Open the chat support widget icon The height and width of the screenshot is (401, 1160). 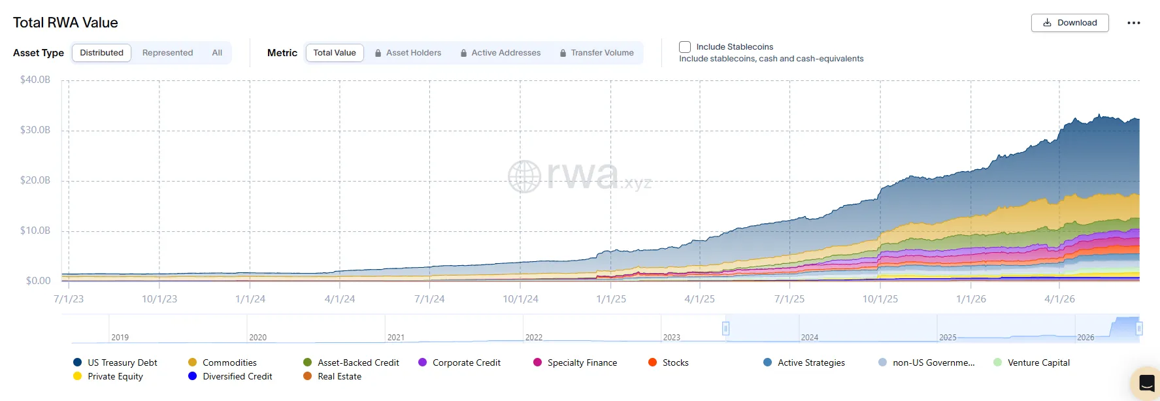pos(1147,383)
